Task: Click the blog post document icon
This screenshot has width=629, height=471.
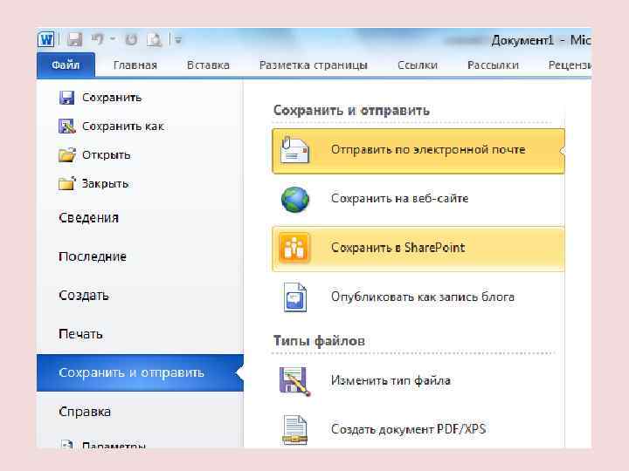Action: pyautogui.click(x=295, y=297)
